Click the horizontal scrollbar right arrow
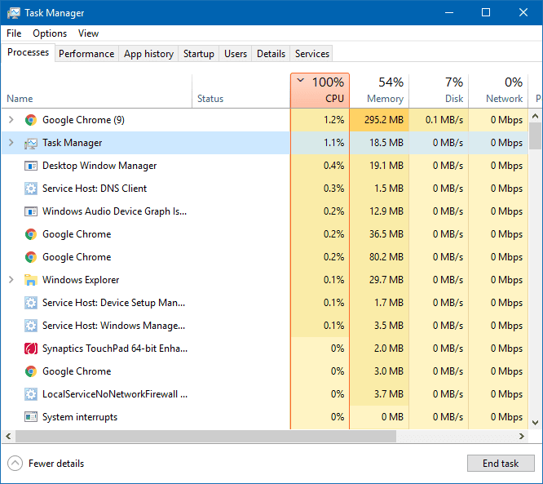543x484 pixels. click(522, 436)
